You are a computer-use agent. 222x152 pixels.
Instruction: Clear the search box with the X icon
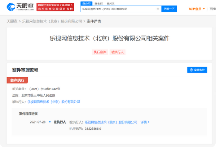pyautogui.click(x=158, y=9)
